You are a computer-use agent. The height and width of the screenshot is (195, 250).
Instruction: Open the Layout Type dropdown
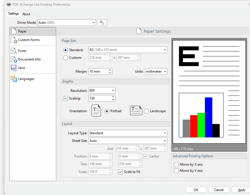click(x=128, y=133)
